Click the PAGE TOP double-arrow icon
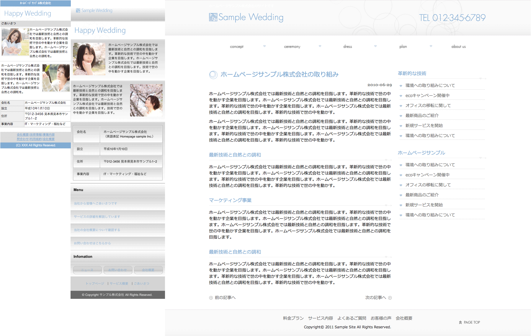The width and height of the screenshot is (531, 336). click(x=460, y=322)
